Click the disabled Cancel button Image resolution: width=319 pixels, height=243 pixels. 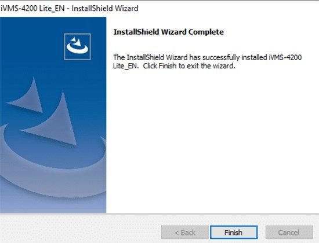[289, 232]
